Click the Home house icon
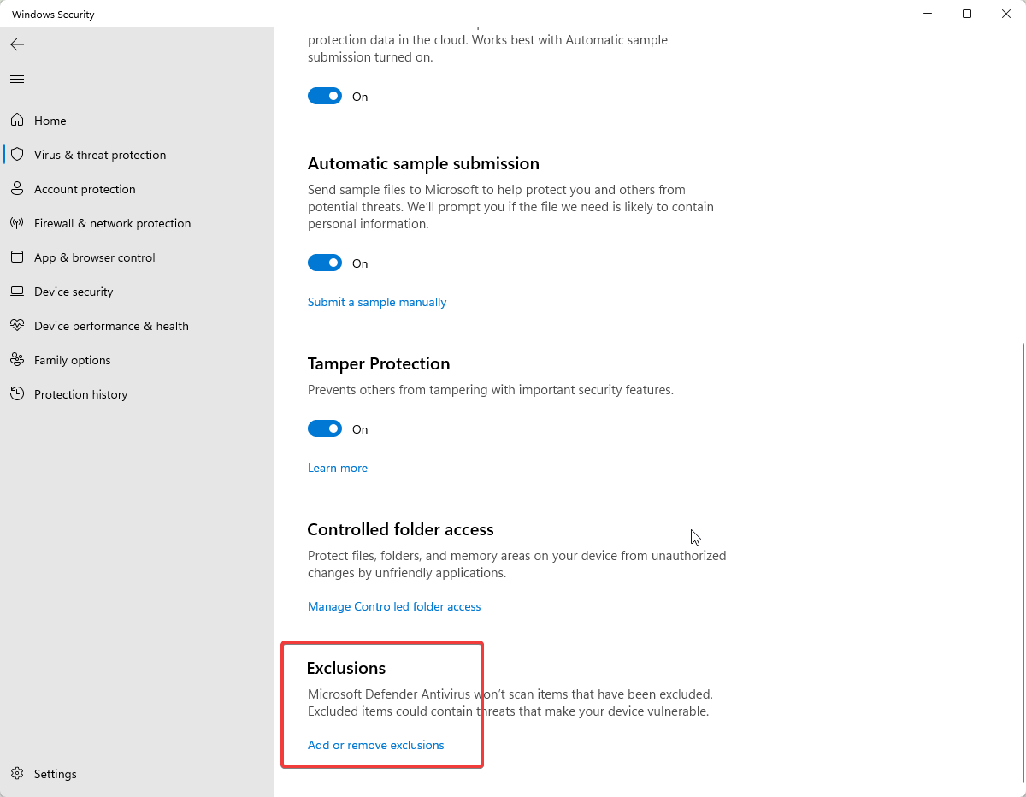 pyautogui.click(x=17, y=121)
